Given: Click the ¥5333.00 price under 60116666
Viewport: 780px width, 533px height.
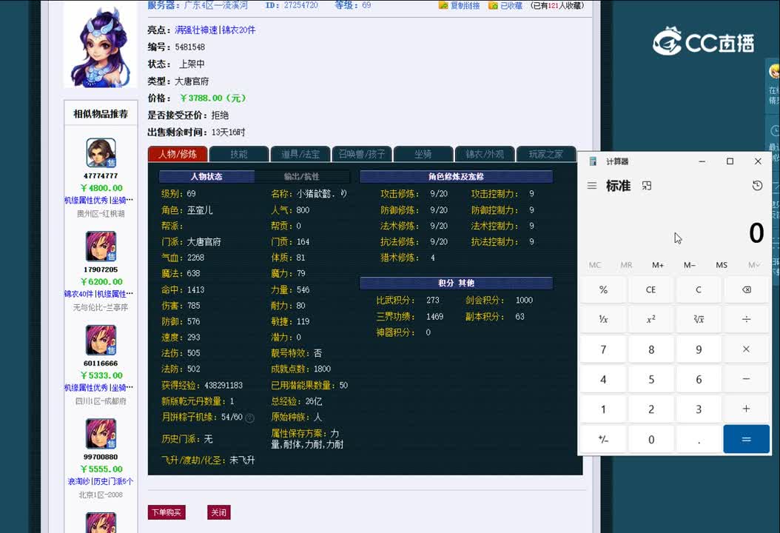Looking at the screenshot, I should point(101,376).
